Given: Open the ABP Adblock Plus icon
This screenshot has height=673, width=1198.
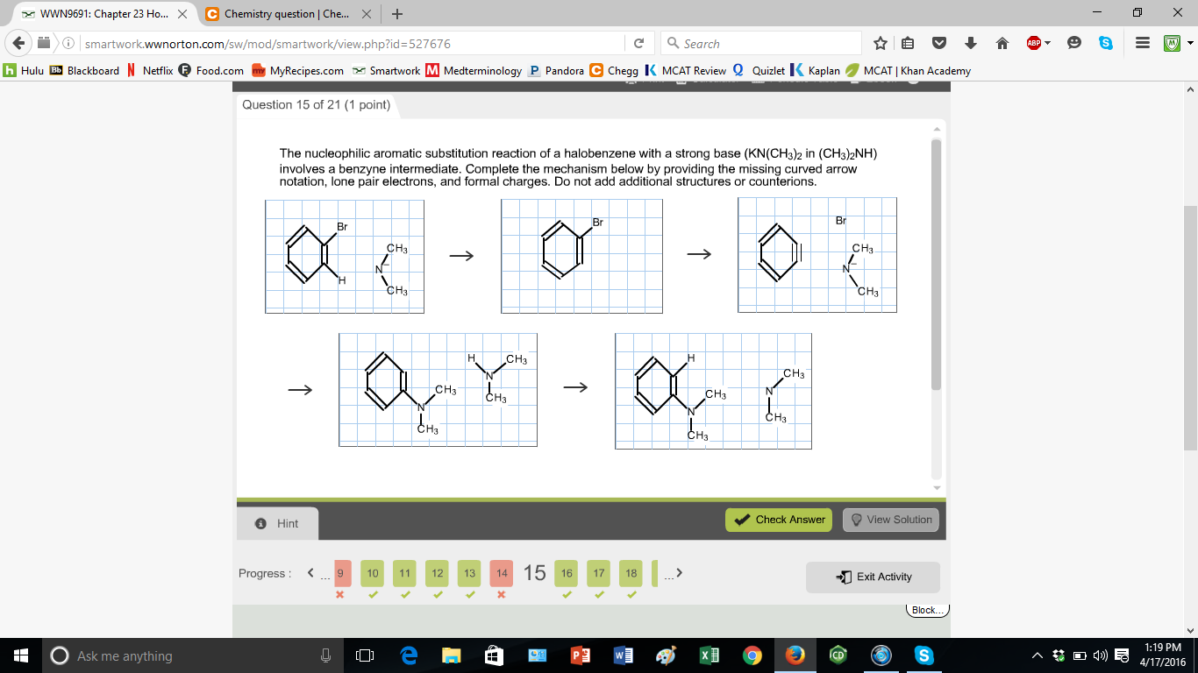Looking at the screenshot, I should coord(1035,43).
